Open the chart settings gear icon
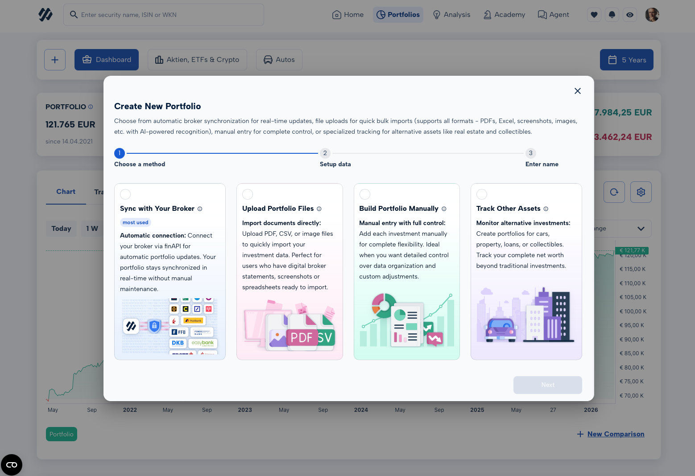Image resolution: width=695 pixels, height=476 pixels. point(641,192)
